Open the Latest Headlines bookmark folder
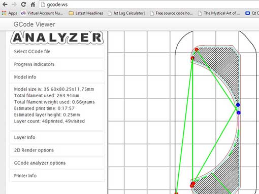The width and height of the screenshot is (259, 194). 86,13
